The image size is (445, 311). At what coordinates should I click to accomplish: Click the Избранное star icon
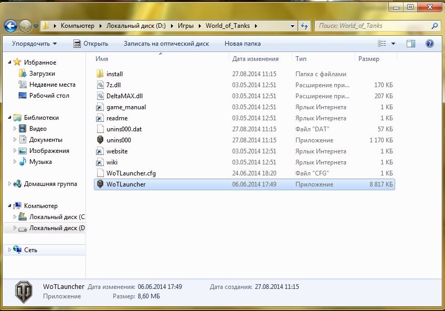click(x=17, y=62)
